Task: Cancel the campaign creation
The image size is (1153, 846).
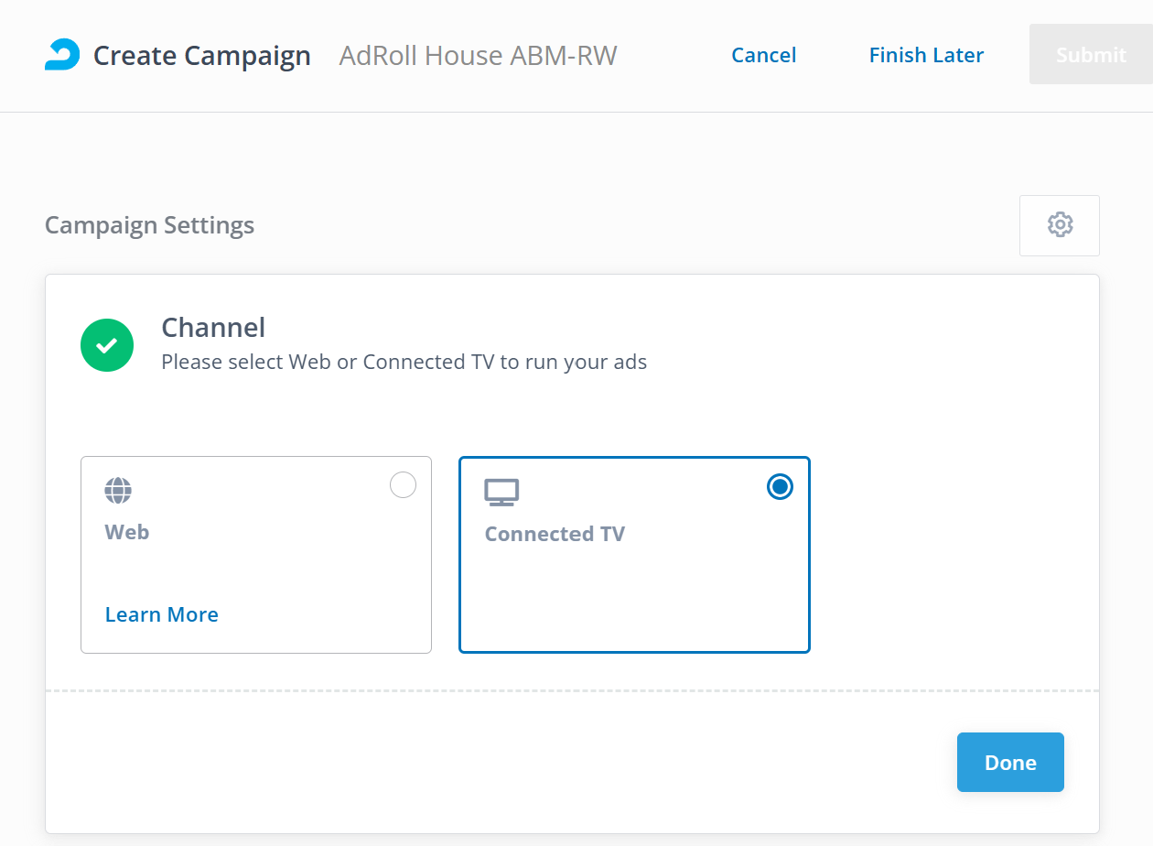Action: 763,55
